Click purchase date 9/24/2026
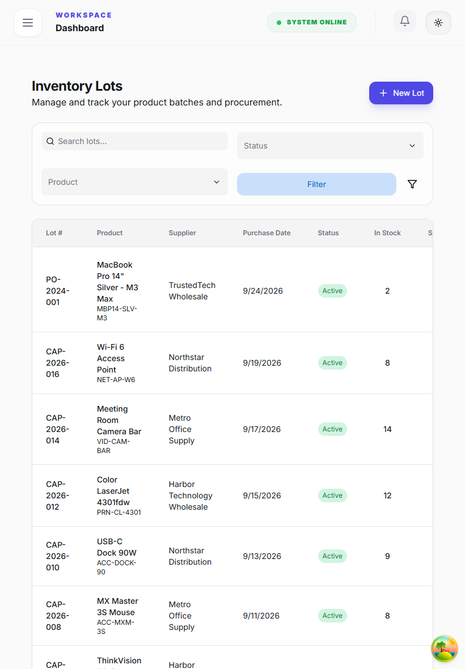Screen dimensions: 465x669 pos(263,291)
